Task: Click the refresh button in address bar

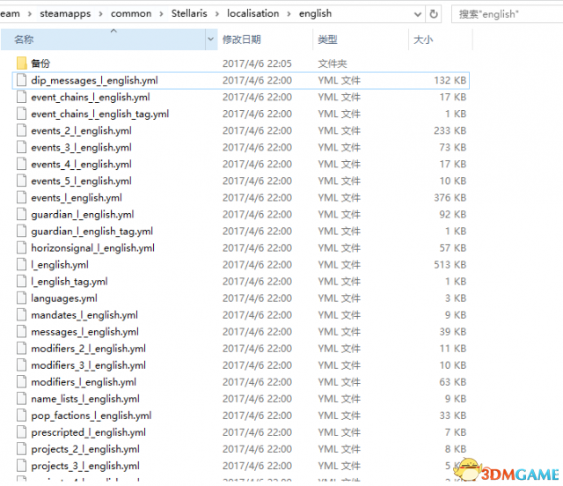Action: (434, 14)
